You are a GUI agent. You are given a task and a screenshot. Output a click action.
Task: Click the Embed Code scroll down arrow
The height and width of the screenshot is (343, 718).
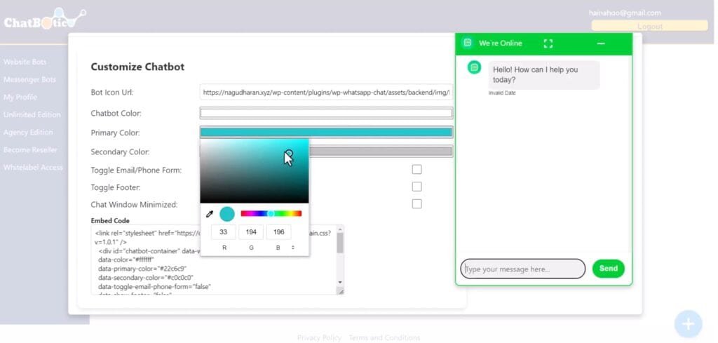pyautogui.click(x=340, y=282)
